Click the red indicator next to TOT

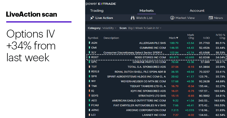click(x=89, y=67)
